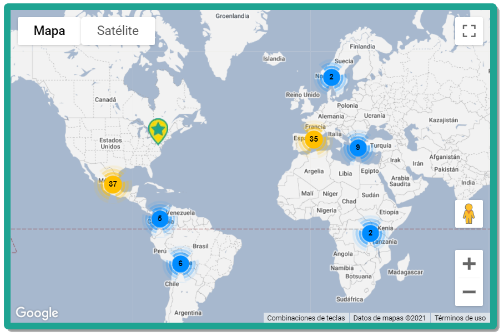Click the Argentina label
Screen dimensions: 504x336
[x=188, y=313]
